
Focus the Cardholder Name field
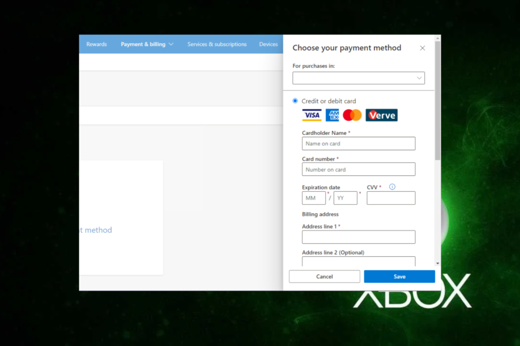coord(359,144)
